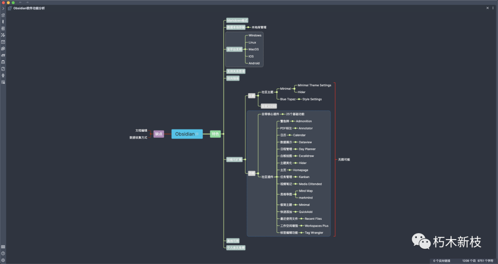Select the Style Settings node

[312, 99]
